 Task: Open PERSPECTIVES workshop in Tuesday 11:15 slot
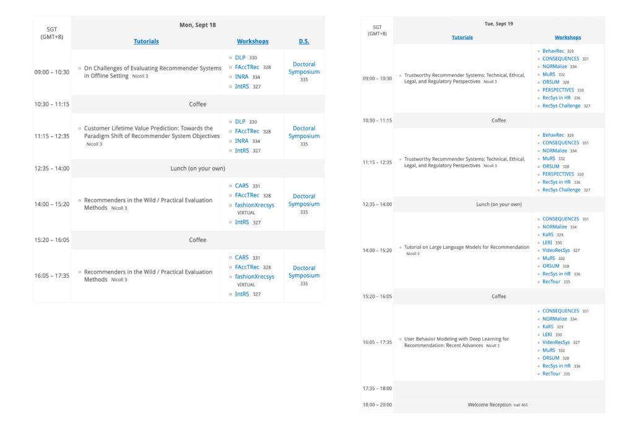[558, 174]
